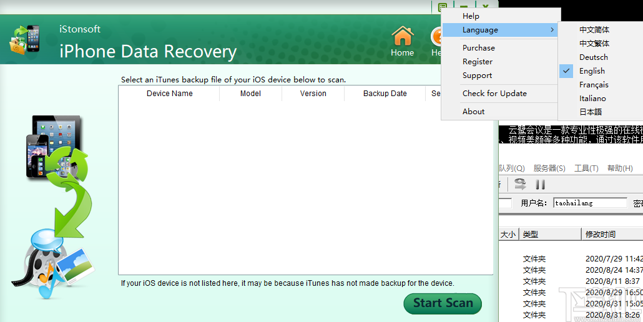Image resolution: width=643 pixels, height=322 pixels.
Task: Sort by 类型 column in background window
Action: click(x=551, y=235)
